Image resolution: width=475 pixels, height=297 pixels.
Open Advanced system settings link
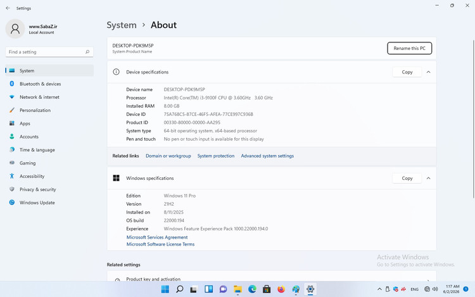(x=267, y=156)
